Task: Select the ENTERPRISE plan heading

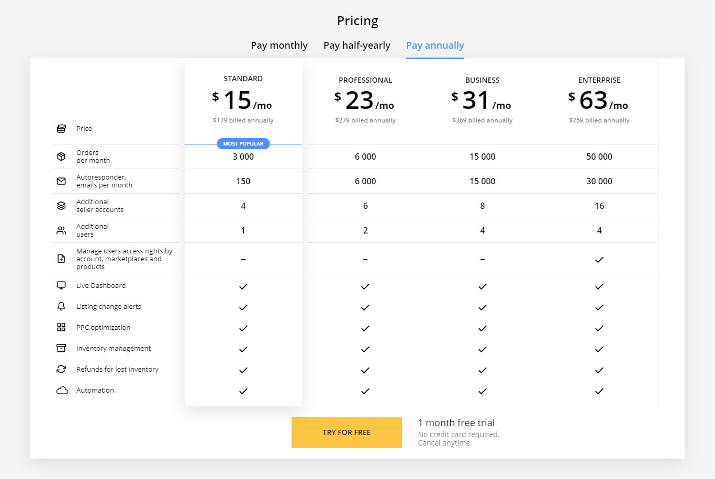Action: (599, 80)
